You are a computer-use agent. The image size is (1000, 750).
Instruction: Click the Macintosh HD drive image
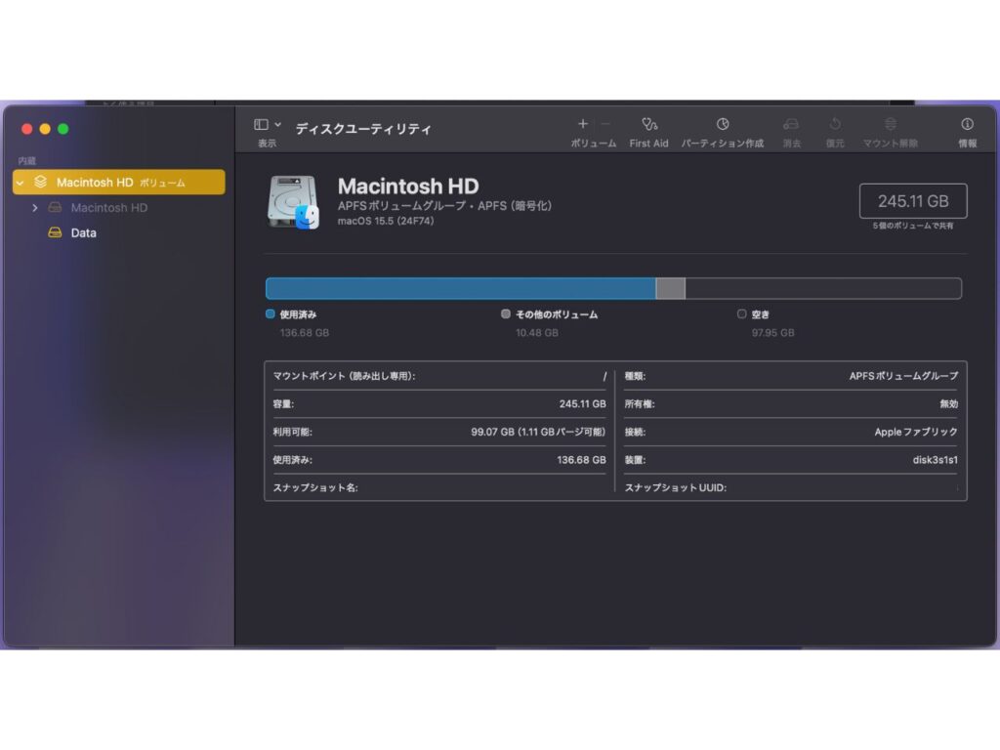click(x=293, y=202)
